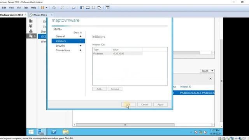Click bottom horizontal scrollbar in Server Manager
This screenshot has width=249, height=140.
[125, 125]
